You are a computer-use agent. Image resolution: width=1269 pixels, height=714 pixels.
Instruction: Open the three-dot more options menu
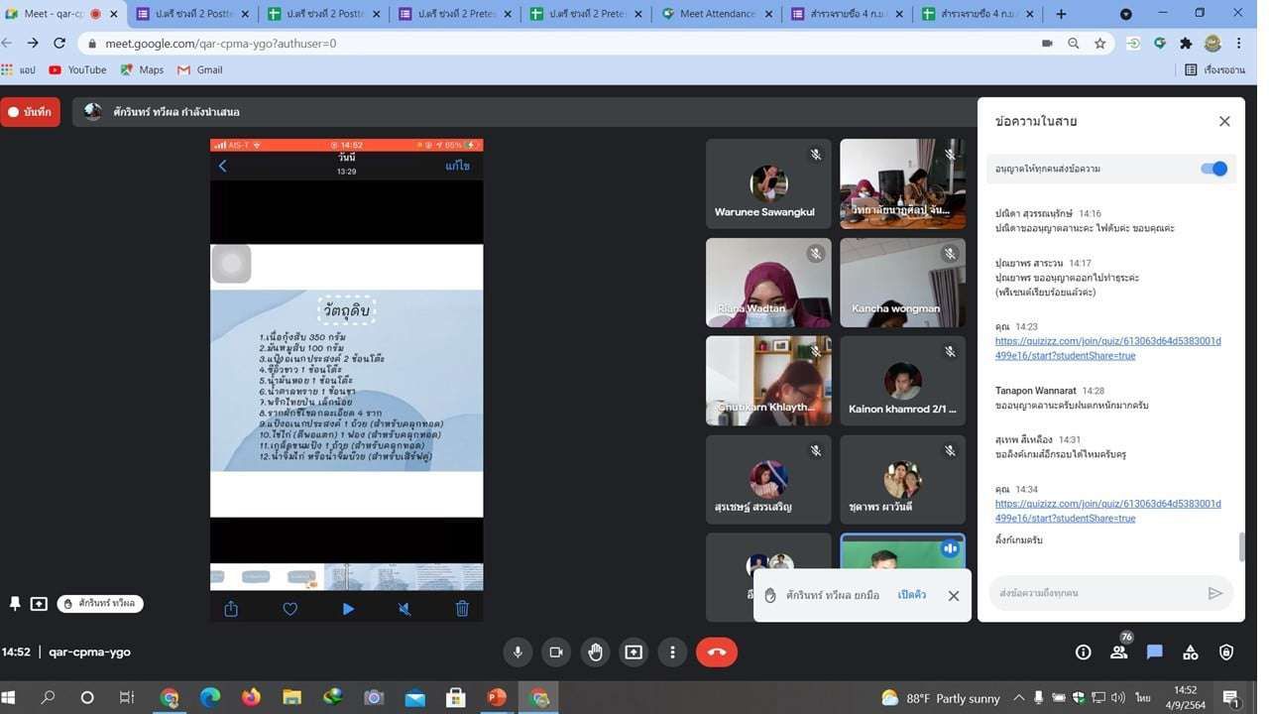click(672, 652)
